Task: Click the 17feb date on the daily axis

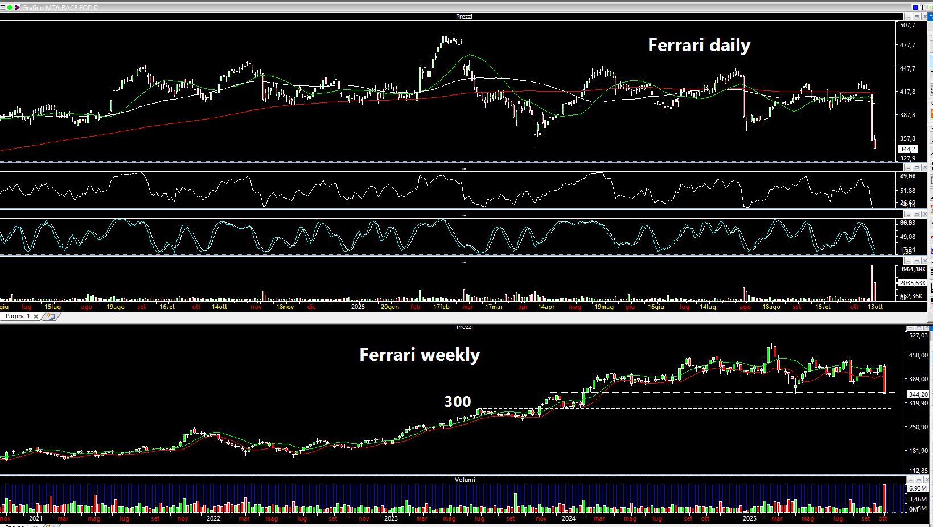Action: pyautogui.click(x=441, y=307)
